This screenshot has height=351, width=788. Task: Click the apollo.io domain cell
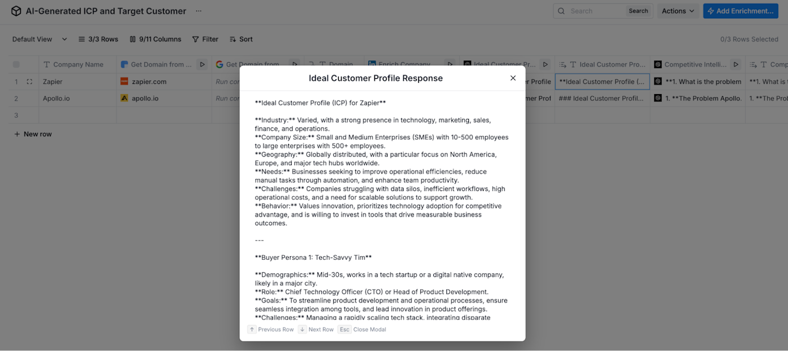pos(164,98)
